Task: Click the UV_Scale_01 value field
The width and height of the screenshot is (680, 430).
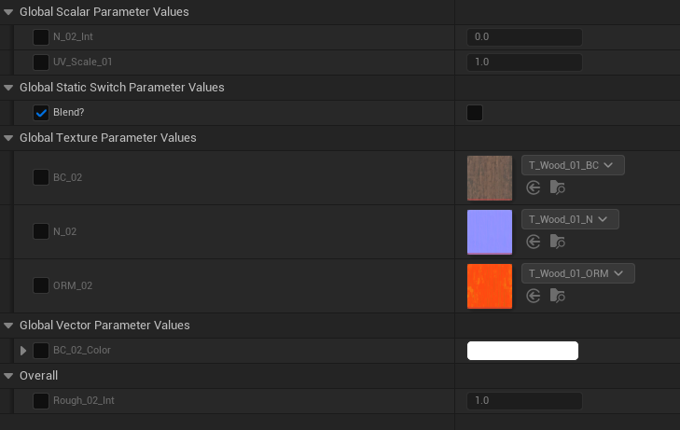Action: pyautogui.click(x=524, y=62)
